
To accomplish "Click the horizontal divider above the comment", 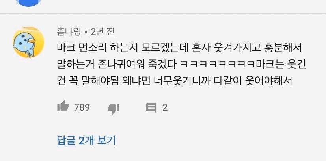I will (163, 13).
